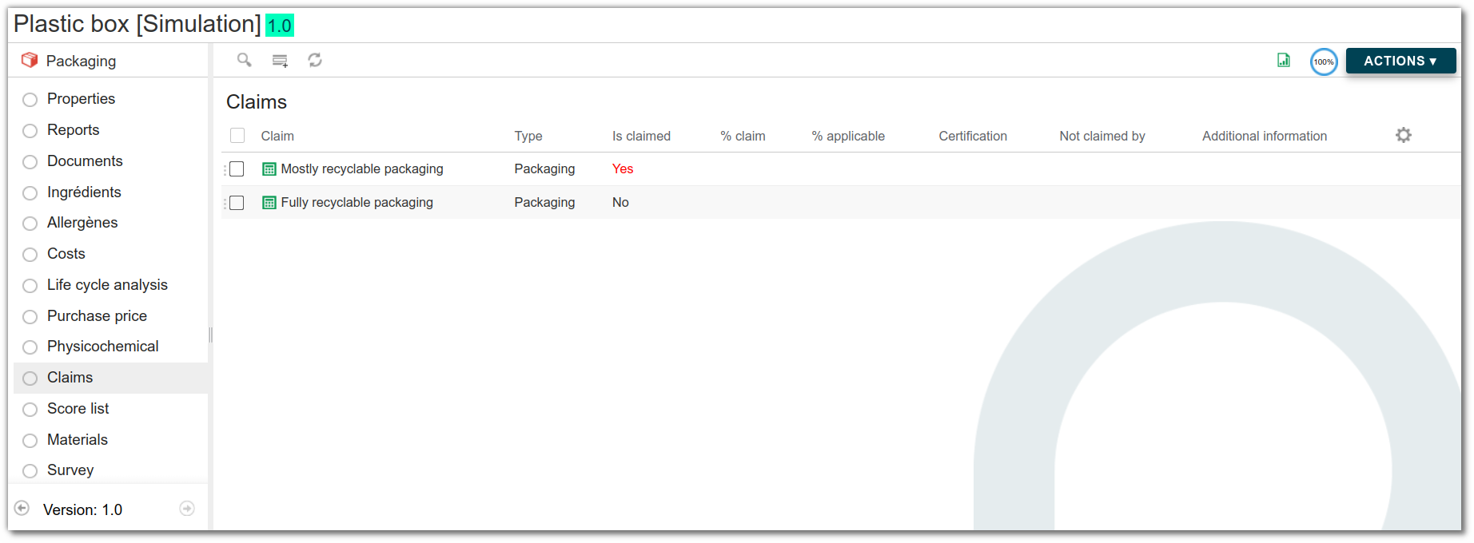Open the Mostly recyclable packaging claim link
The width and height of the screenshot is (1474, 543).
[362, 169]
